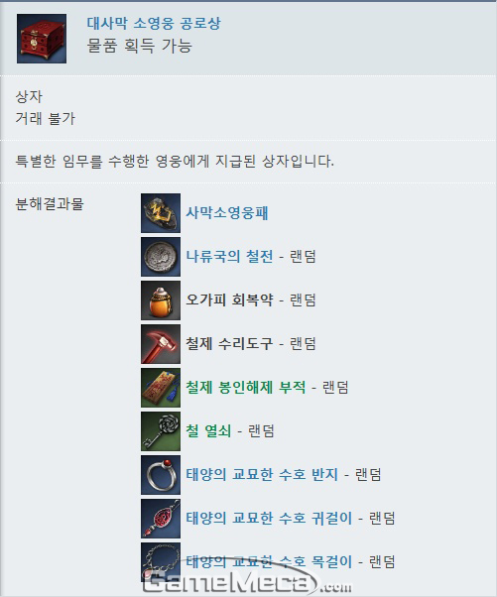The height and width of the screenshot is (597, 497).
Task: Click the 철제 봉인해제 부적 charm icon
Action: click(161, 388)
